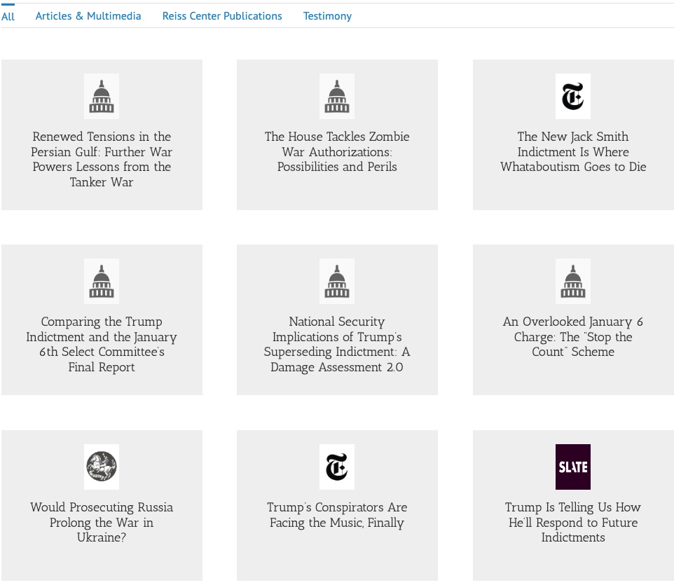Click the Capitol icon above National Security Implications
The image size is (674, 585).
pos(337,282)
